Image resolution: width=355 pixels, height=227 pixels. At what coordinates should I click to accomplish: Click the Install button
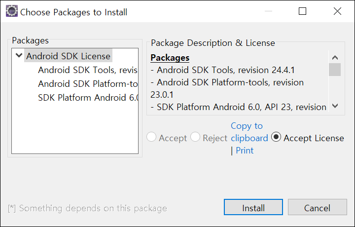(x=253, y=207)
